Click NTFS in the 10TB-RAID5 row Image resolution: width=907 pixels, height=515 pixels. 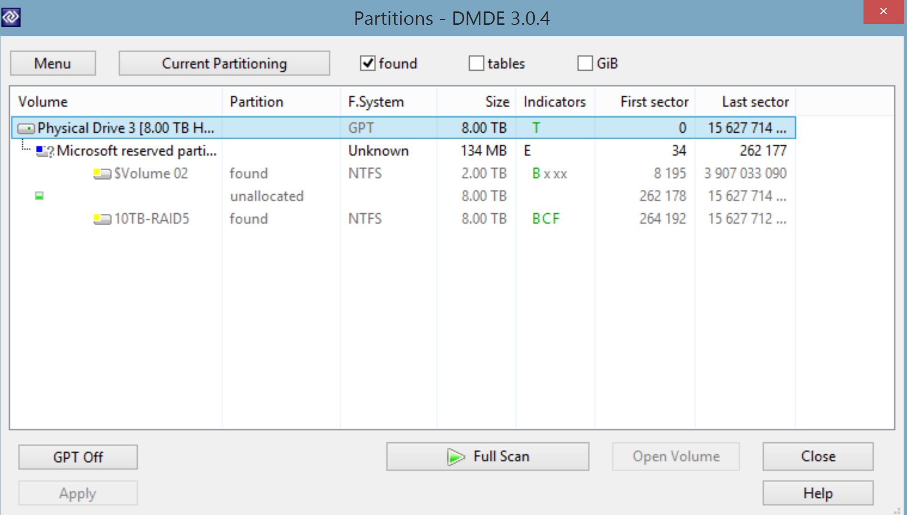365,219
